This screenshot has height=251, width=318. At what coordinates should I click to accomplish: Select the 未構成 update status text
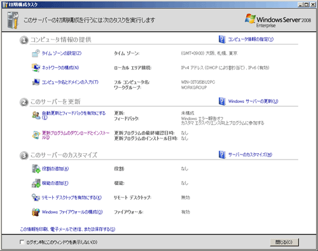[x=188, y=113]
